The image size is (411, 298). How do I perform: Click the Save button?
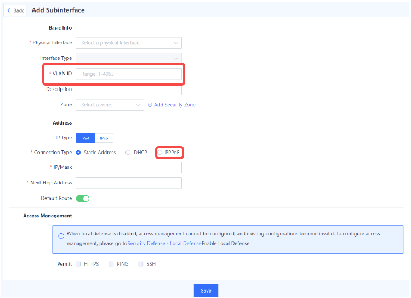(206, 290)
